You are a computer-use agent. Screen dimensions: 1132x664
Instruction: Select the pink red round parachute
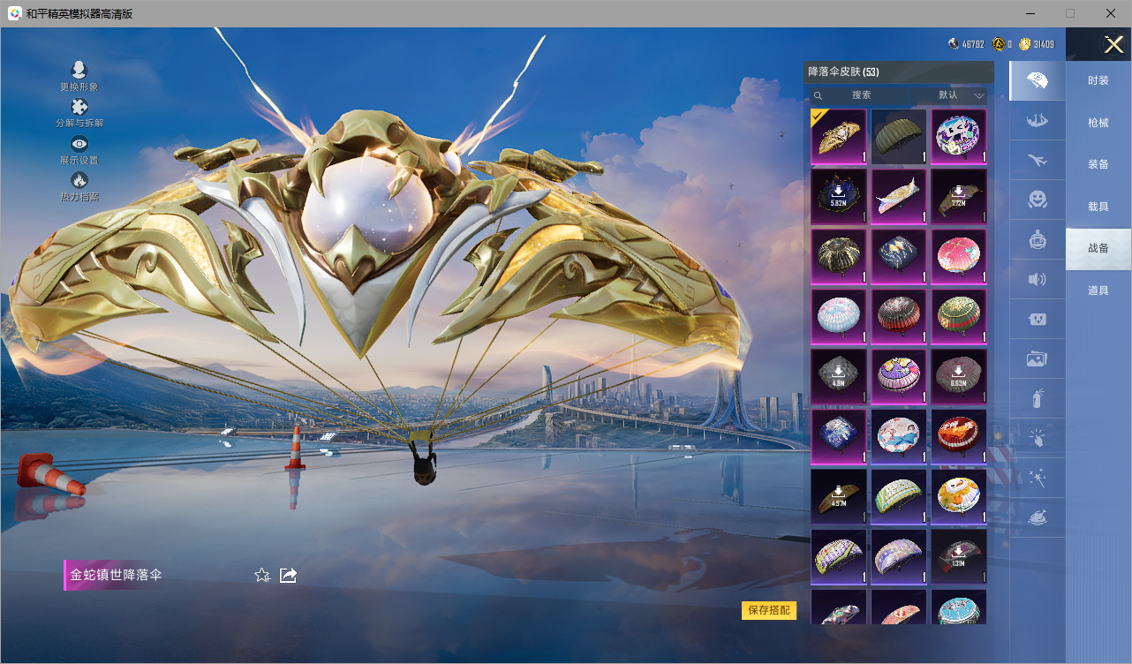click(959, 256)
